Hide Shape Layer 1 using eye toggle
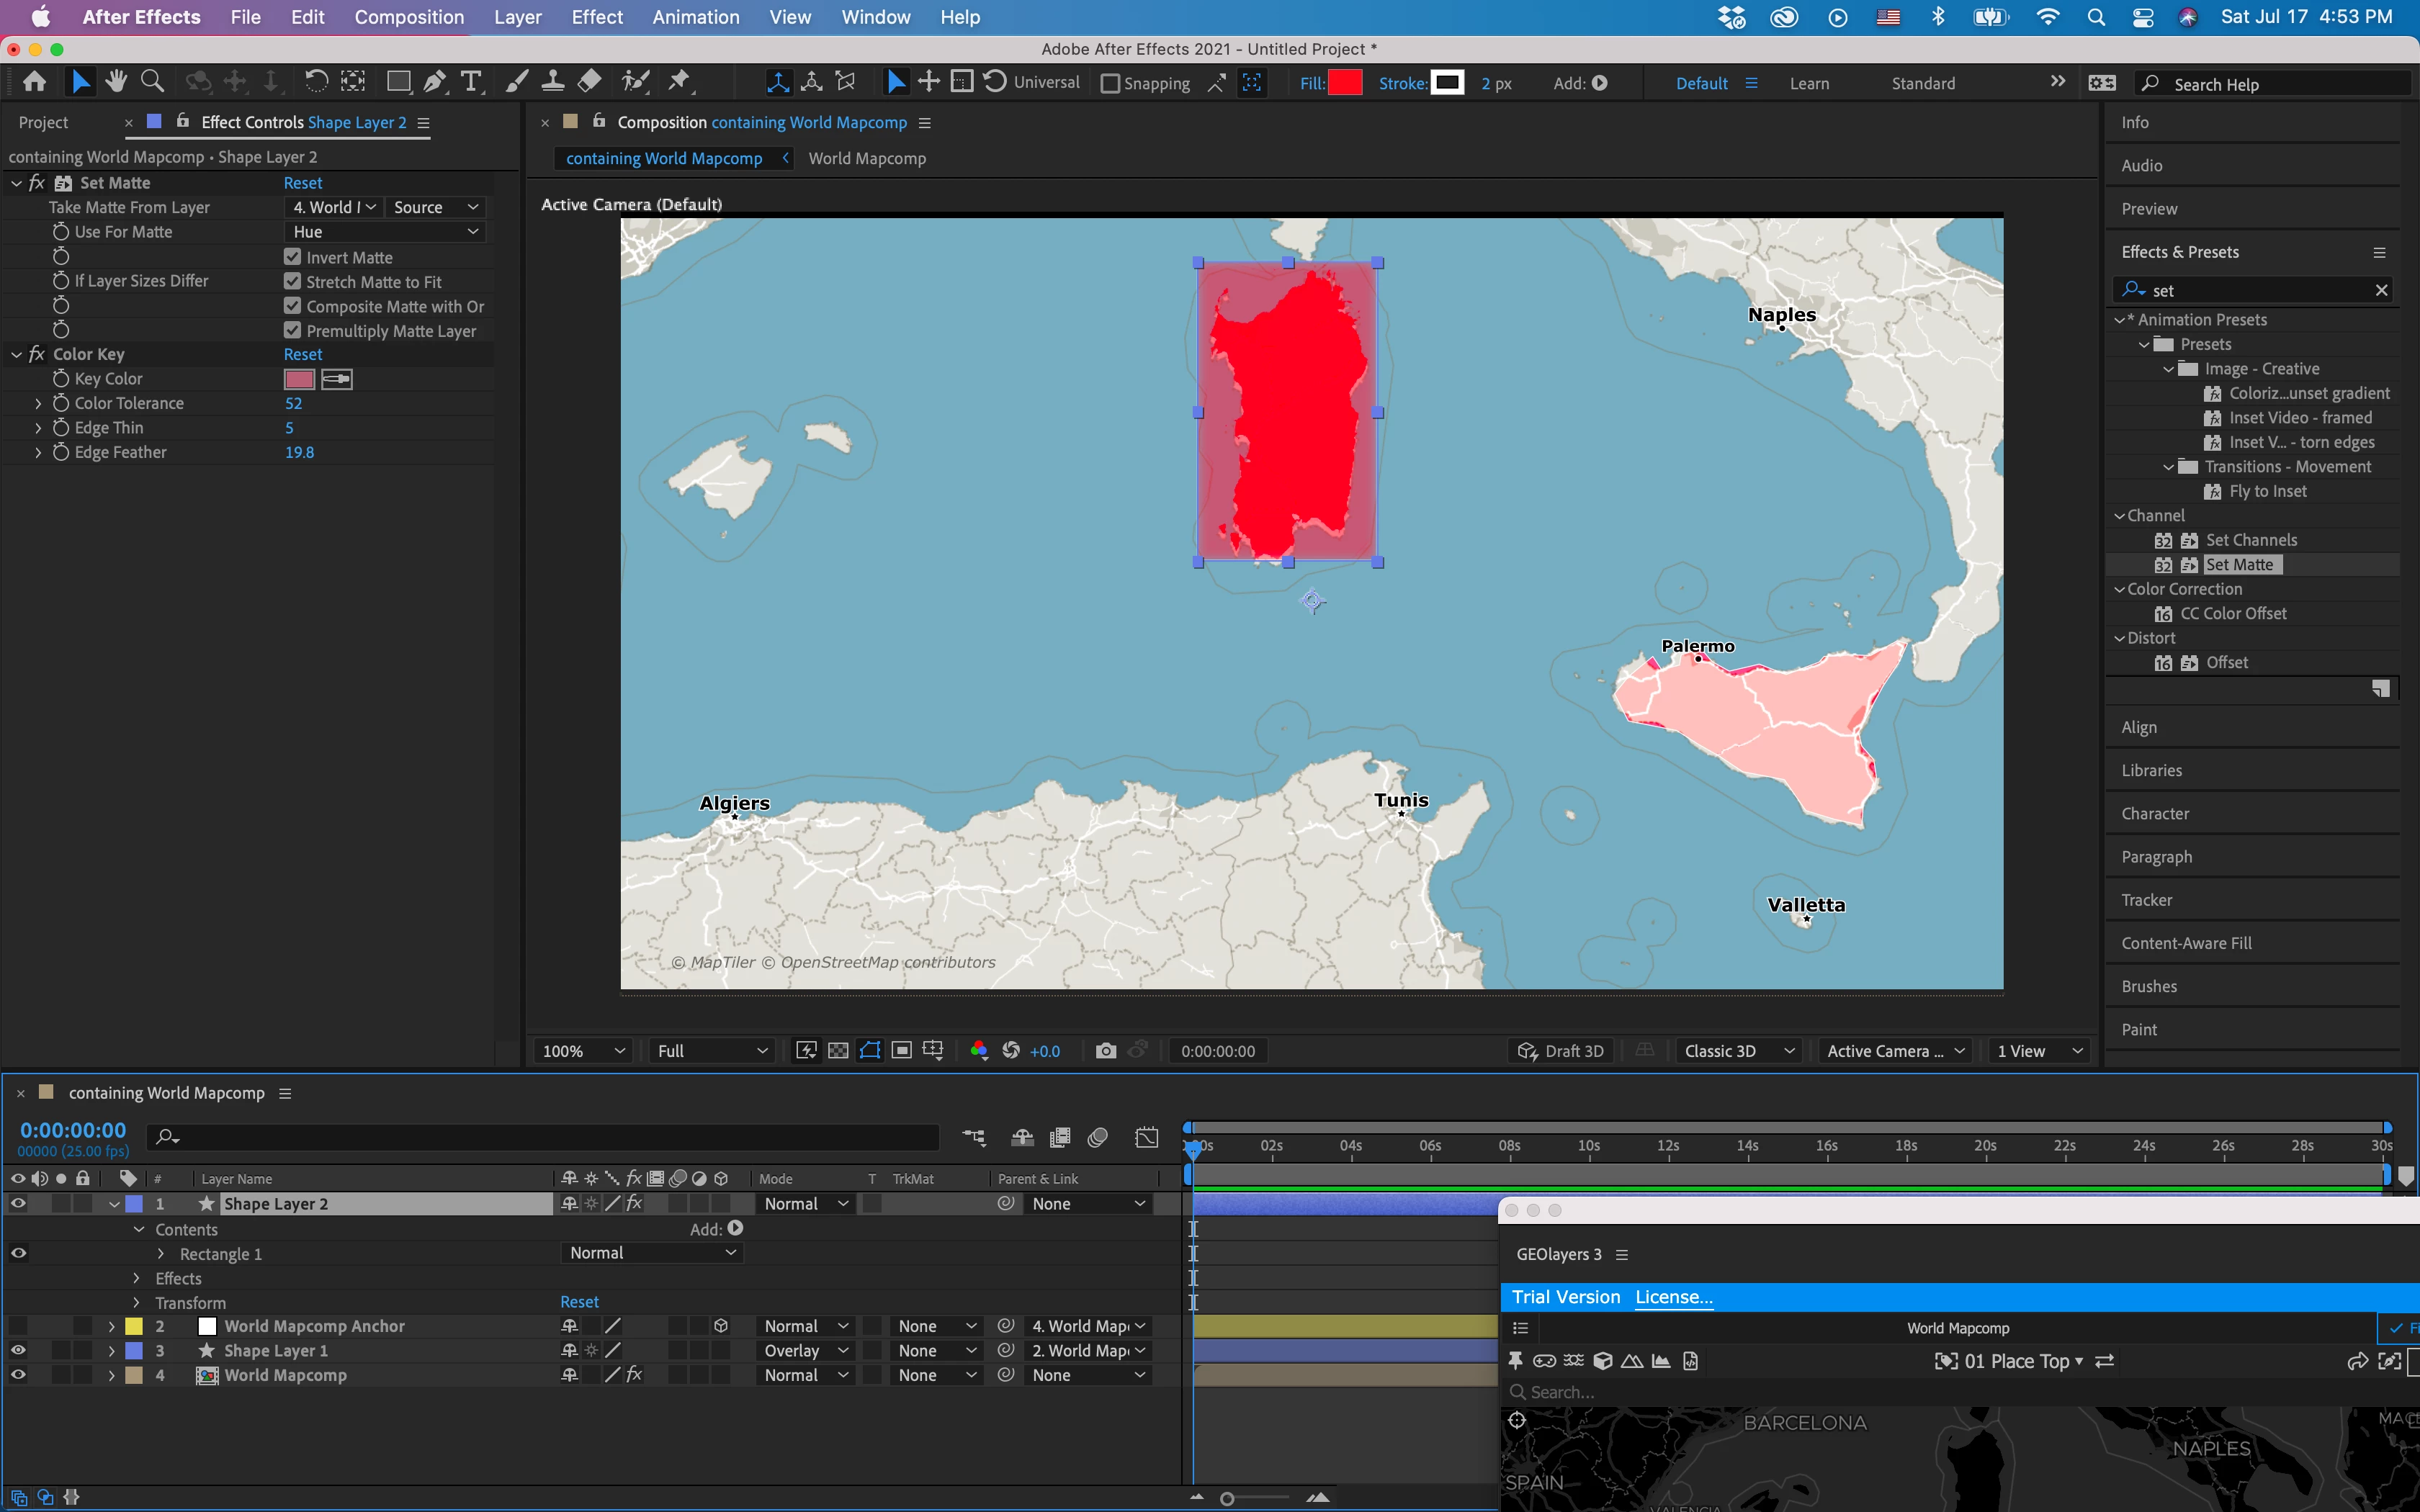Image resolution: width=2420 pixels, height=1512 pixels. (18, 1350)
